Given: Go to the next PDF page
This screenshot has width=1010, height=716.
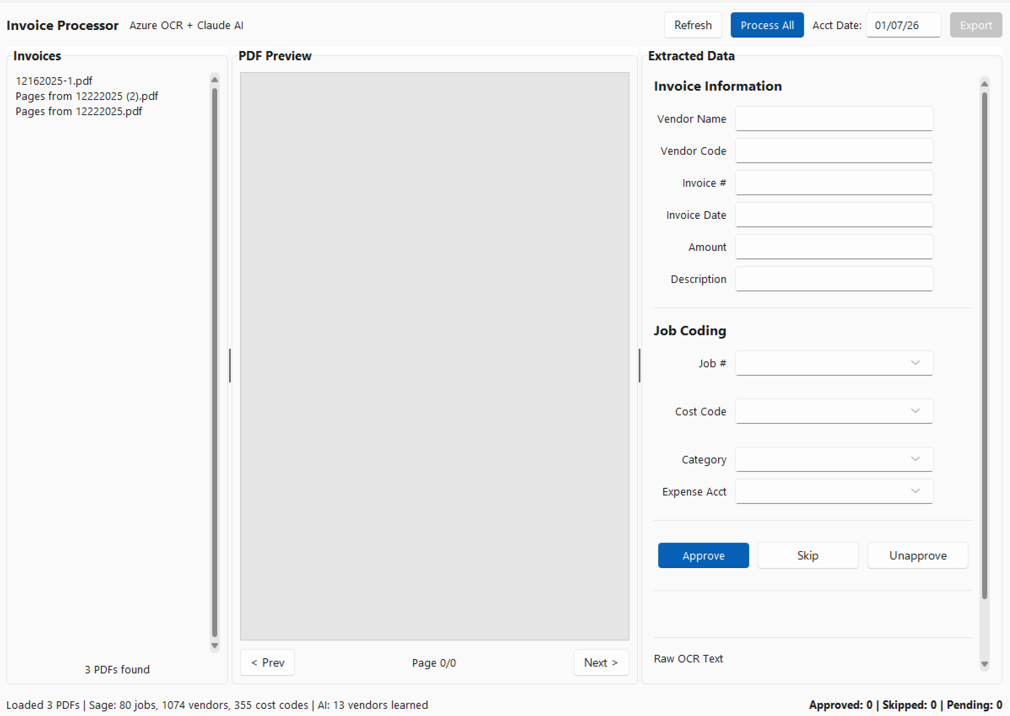Looking at the screenshot, I should (601, 662).
